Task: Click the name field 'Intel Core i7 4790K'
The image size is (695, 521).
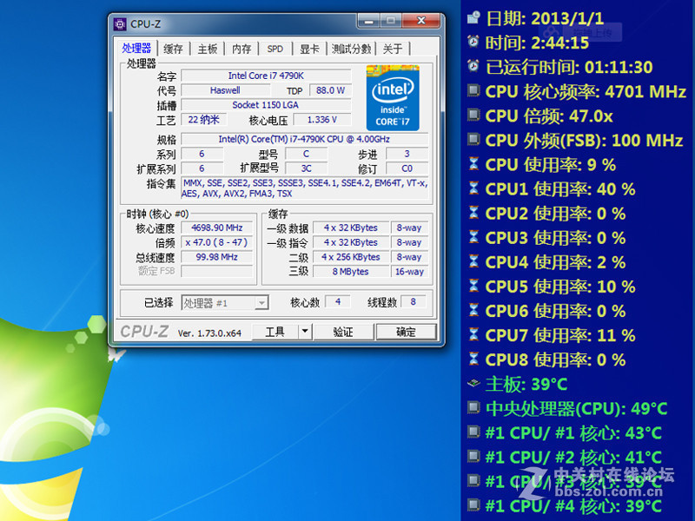Action: tap(266, 76)
